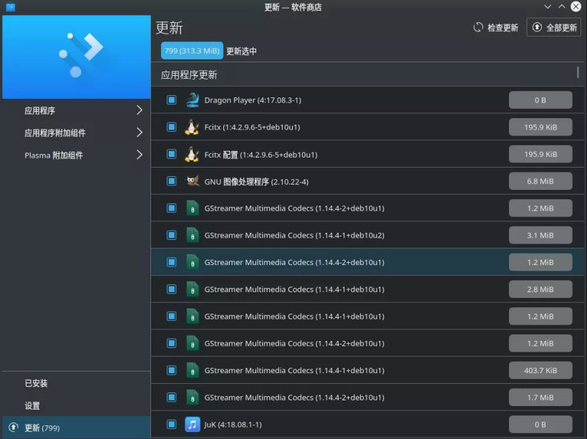Click the JuK music note icon

193,425
